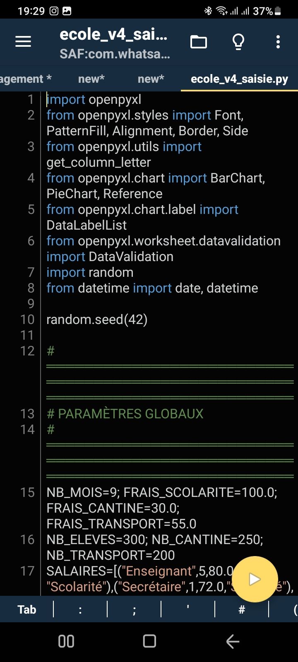Open the three-dot overflow menu
The height and width of the screenshot is (662, 298).
(x=278, y=42)
